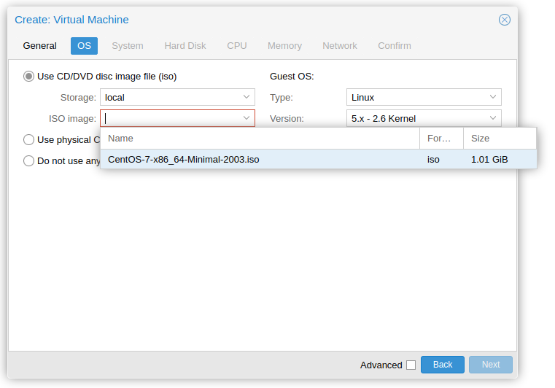This screenshot has height=388, width=555.
Task: Open the System tab
Action: pyautogui.click(x=128, y=46)
